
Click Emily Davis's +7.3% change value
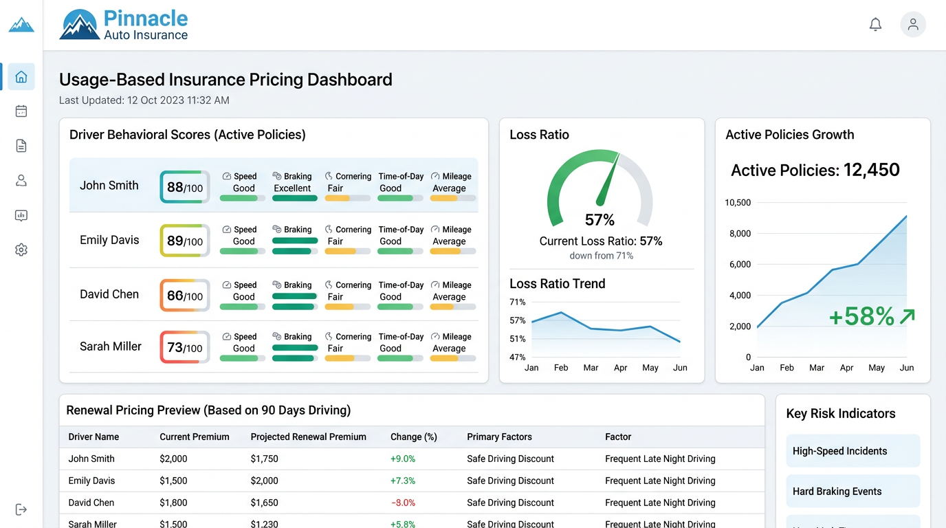[403, 481]
